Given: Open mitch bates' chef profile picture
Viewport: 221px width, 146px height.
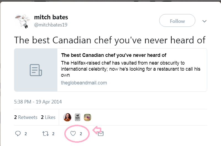Looking at the screenshot, I should tap(22, 21).
